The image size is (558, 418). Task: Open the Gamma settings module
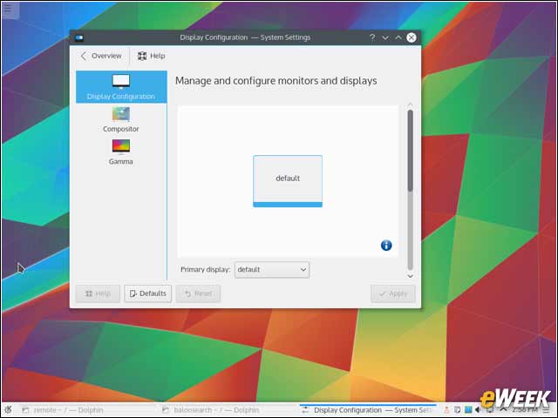click(x=121, y=152)
